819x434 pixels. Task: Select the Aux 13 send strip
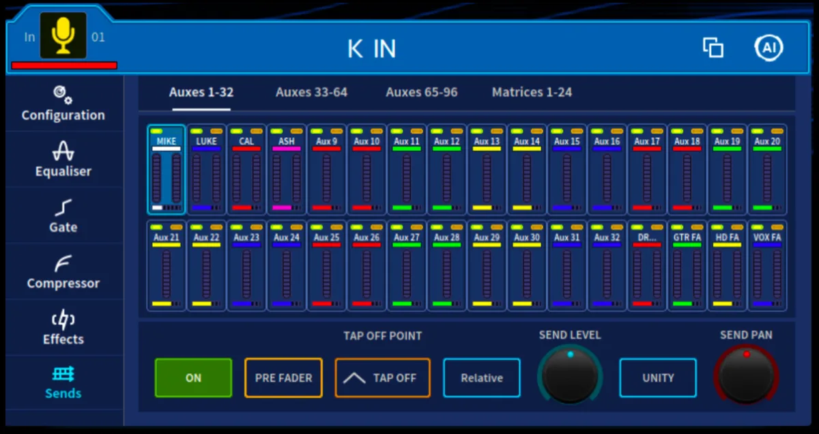pyautogui.click(x=487, y=170)
